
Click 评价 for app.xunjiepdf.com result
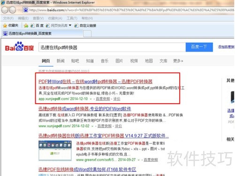(117, 99)
